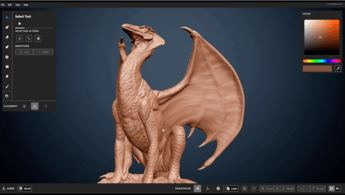This screenshot has width=345, height=195.
Task: Click the "Select Tool" panel title
Action: click(x=23, y=16)
